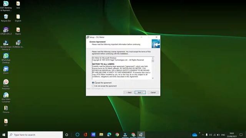This screenshot has width=246, height=138.
Task: Select the DUMeter installer desktop icon
Action: pos(18,44)
